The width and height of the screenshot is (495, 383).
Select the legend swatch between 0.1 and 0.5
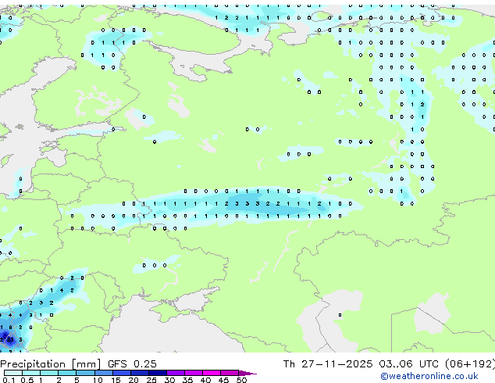(x=13, y=373)
